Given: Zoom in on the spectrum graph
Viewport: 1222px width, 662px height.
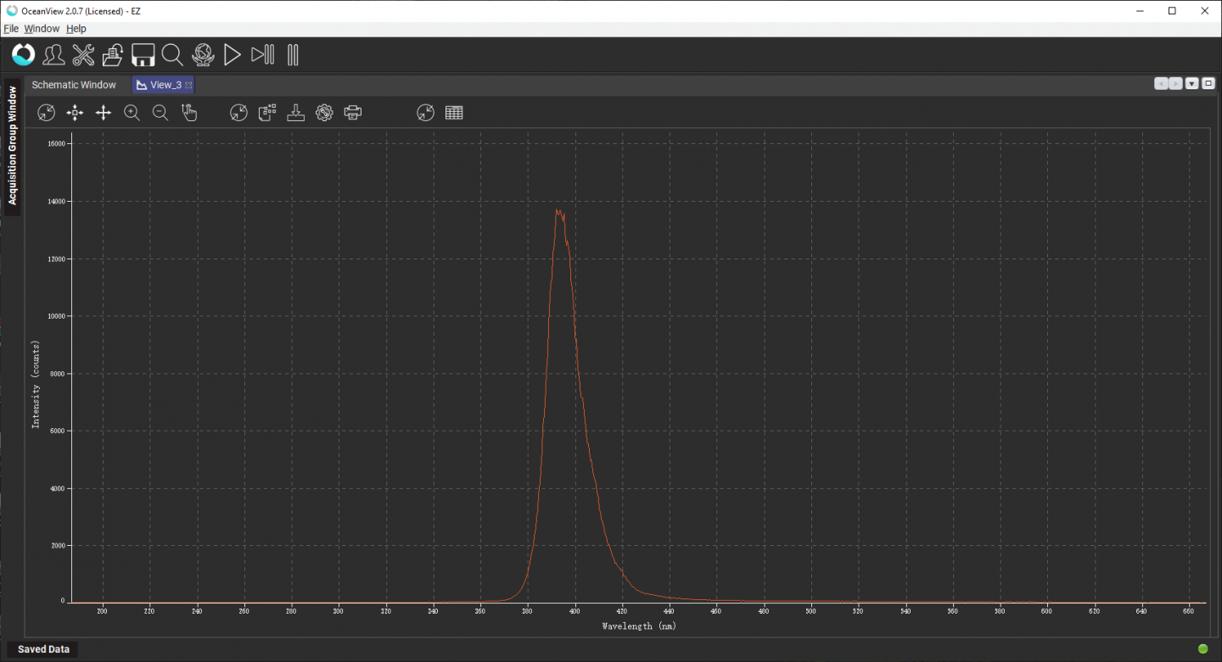Looking at the screenshot, I should click(132, 113).
